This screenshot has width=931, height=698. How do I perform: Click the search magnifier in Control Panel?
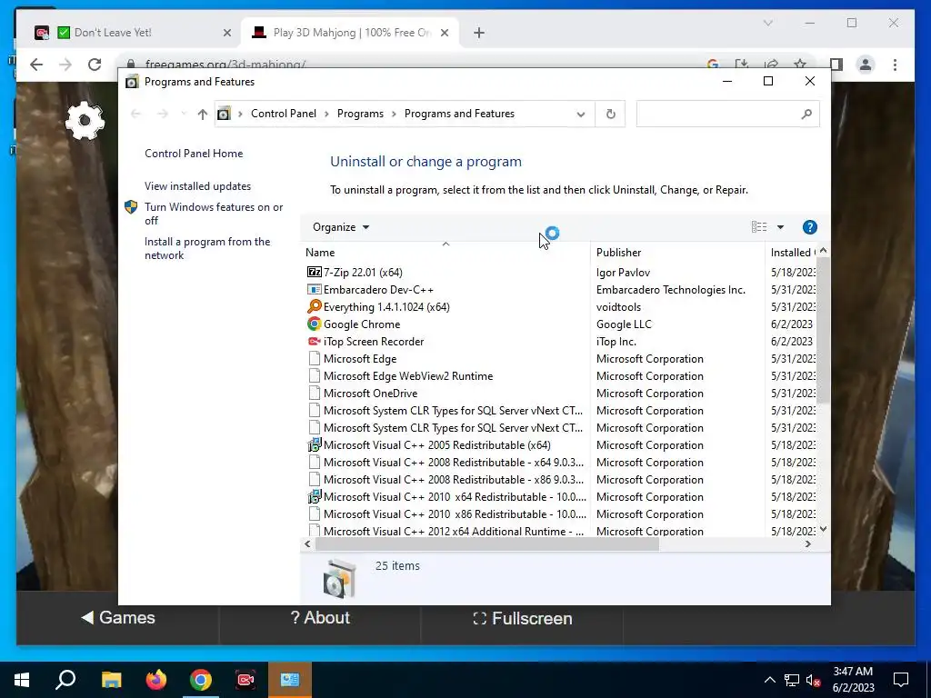[806, 114]
